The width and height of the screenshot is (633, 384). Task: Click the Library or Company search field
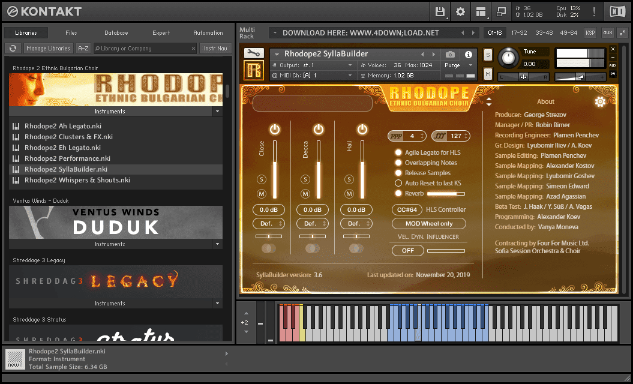(145, 49)
